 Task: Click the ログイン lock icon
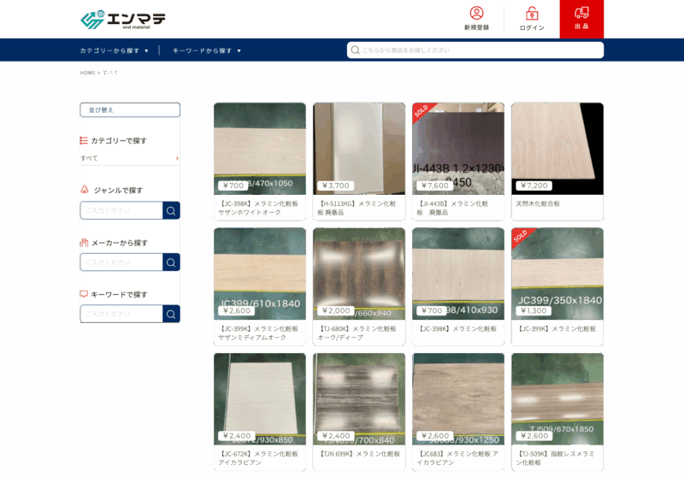click(x=532, y=14)
